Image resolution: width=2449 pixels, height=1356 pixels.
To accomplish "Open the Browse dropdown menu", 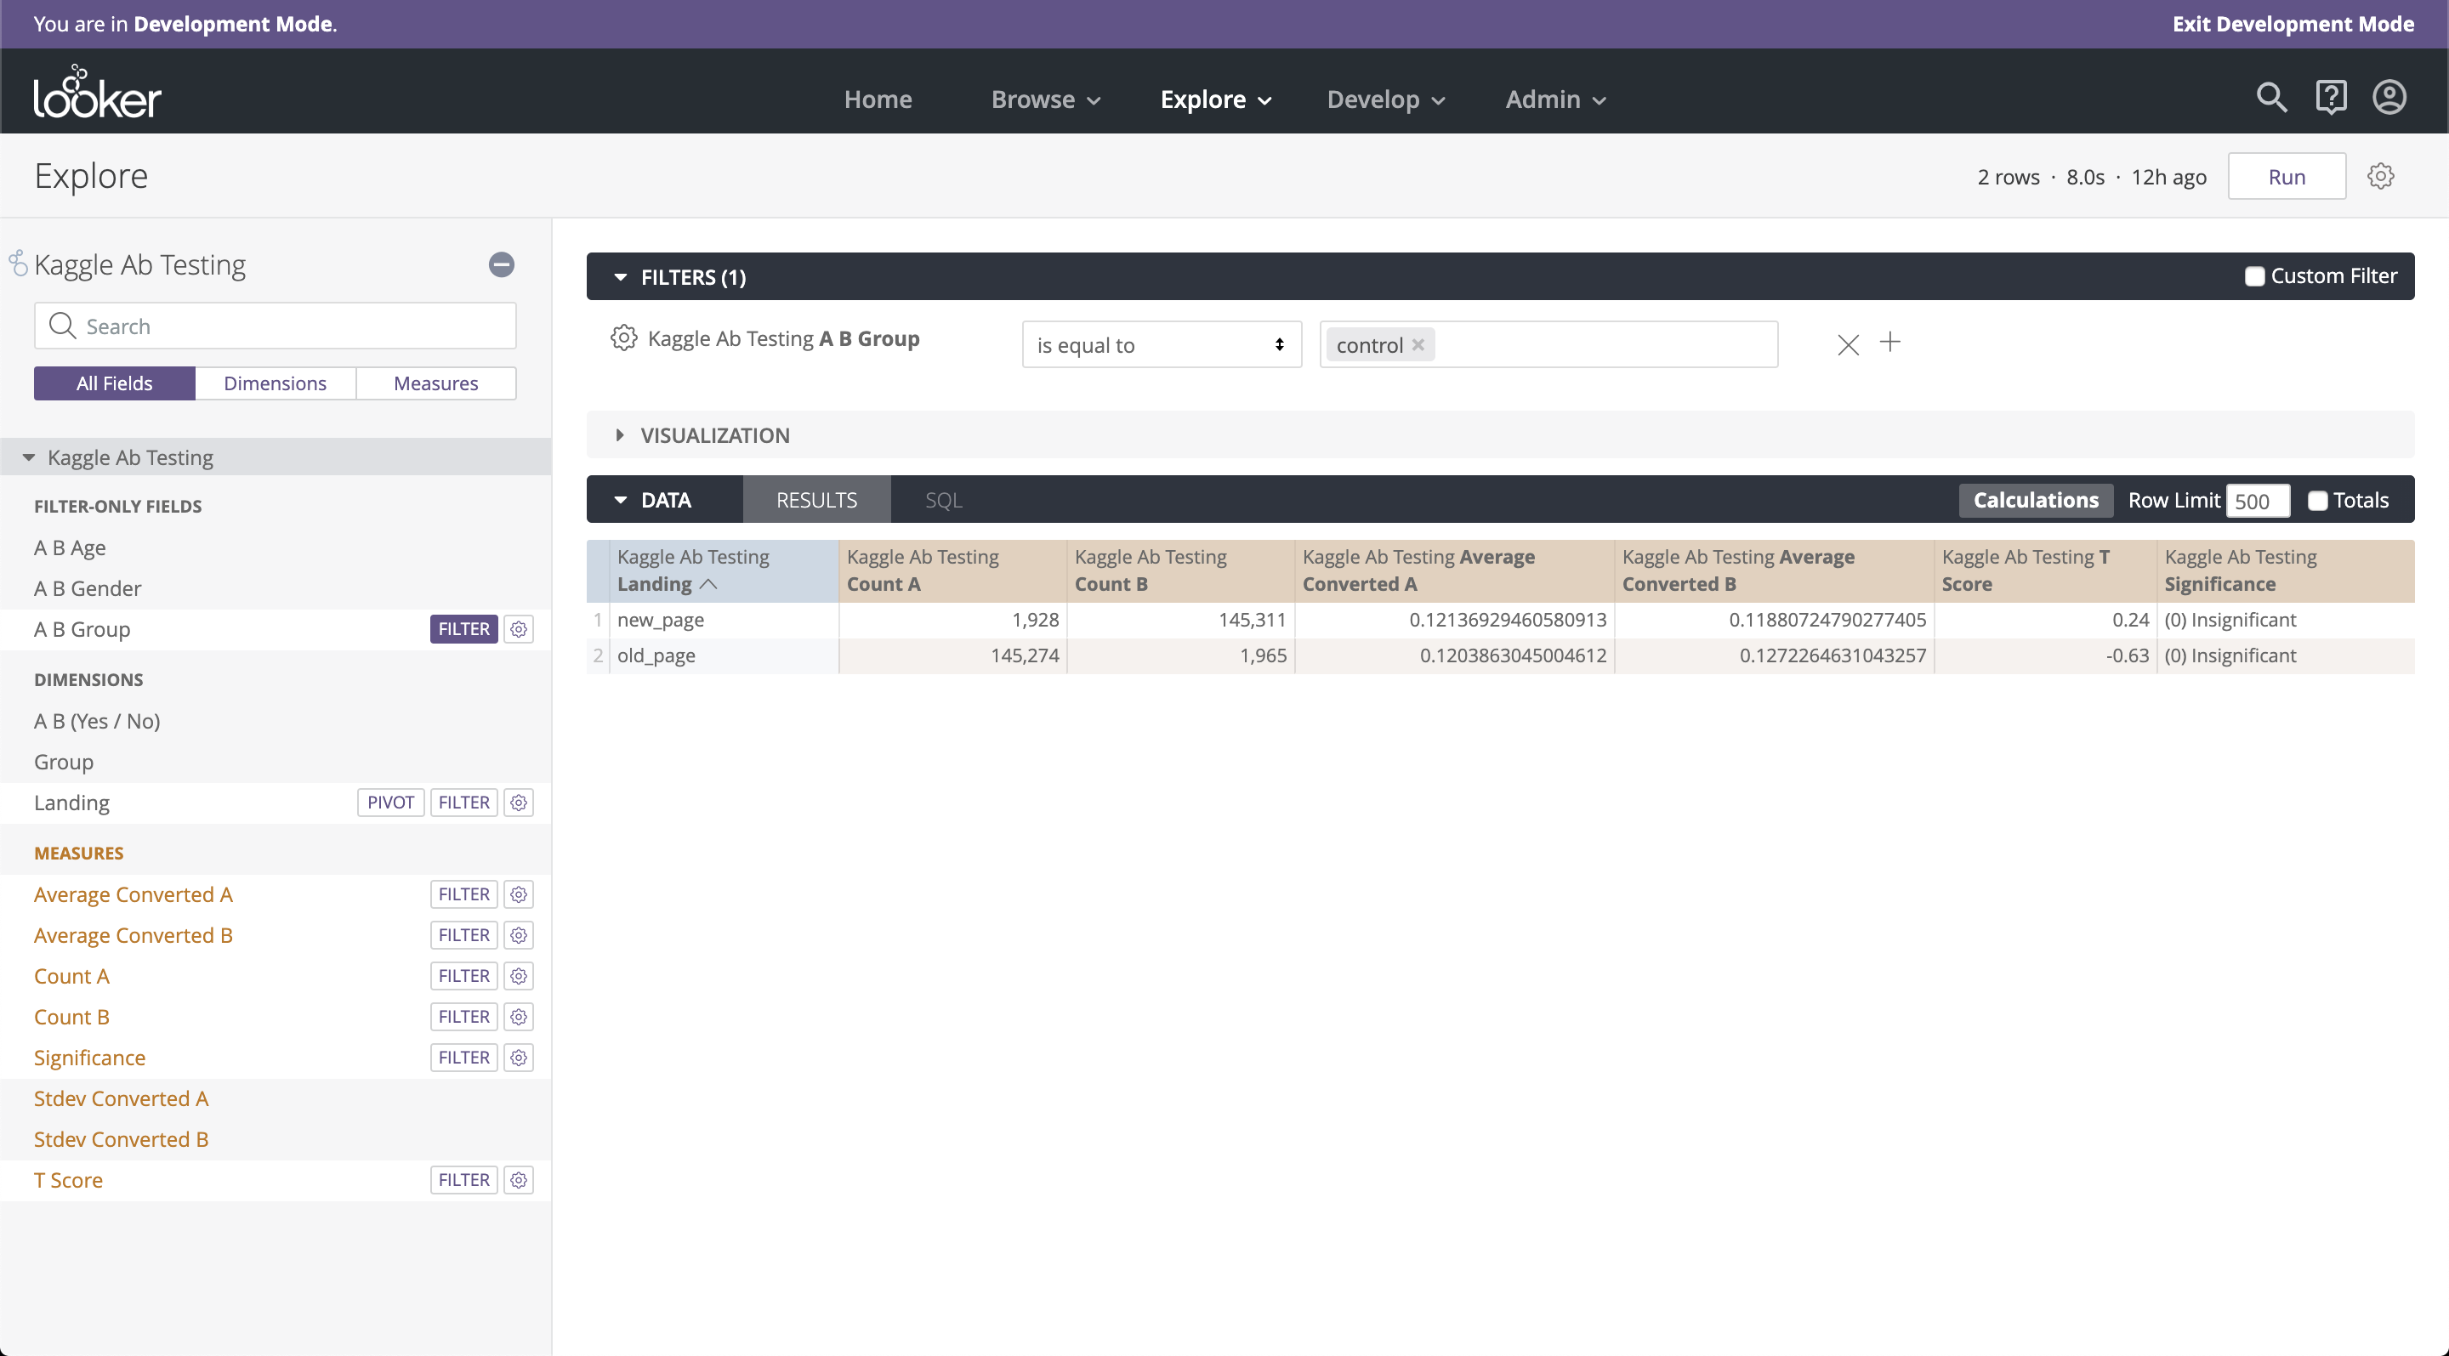I will 1045,99.
